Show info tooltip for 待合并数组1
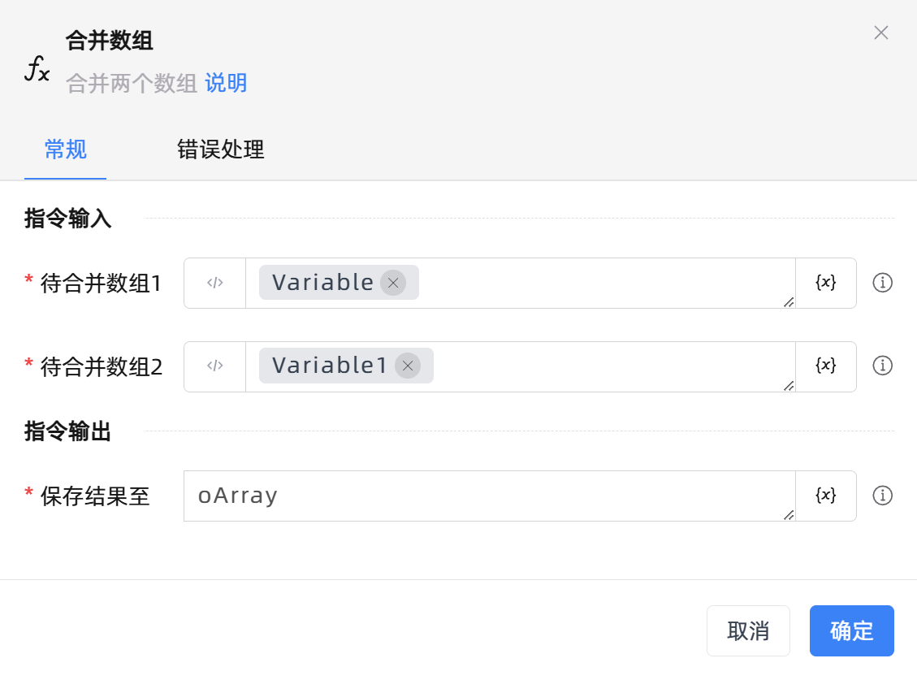The image size is (917, 680). coord(882,283)
